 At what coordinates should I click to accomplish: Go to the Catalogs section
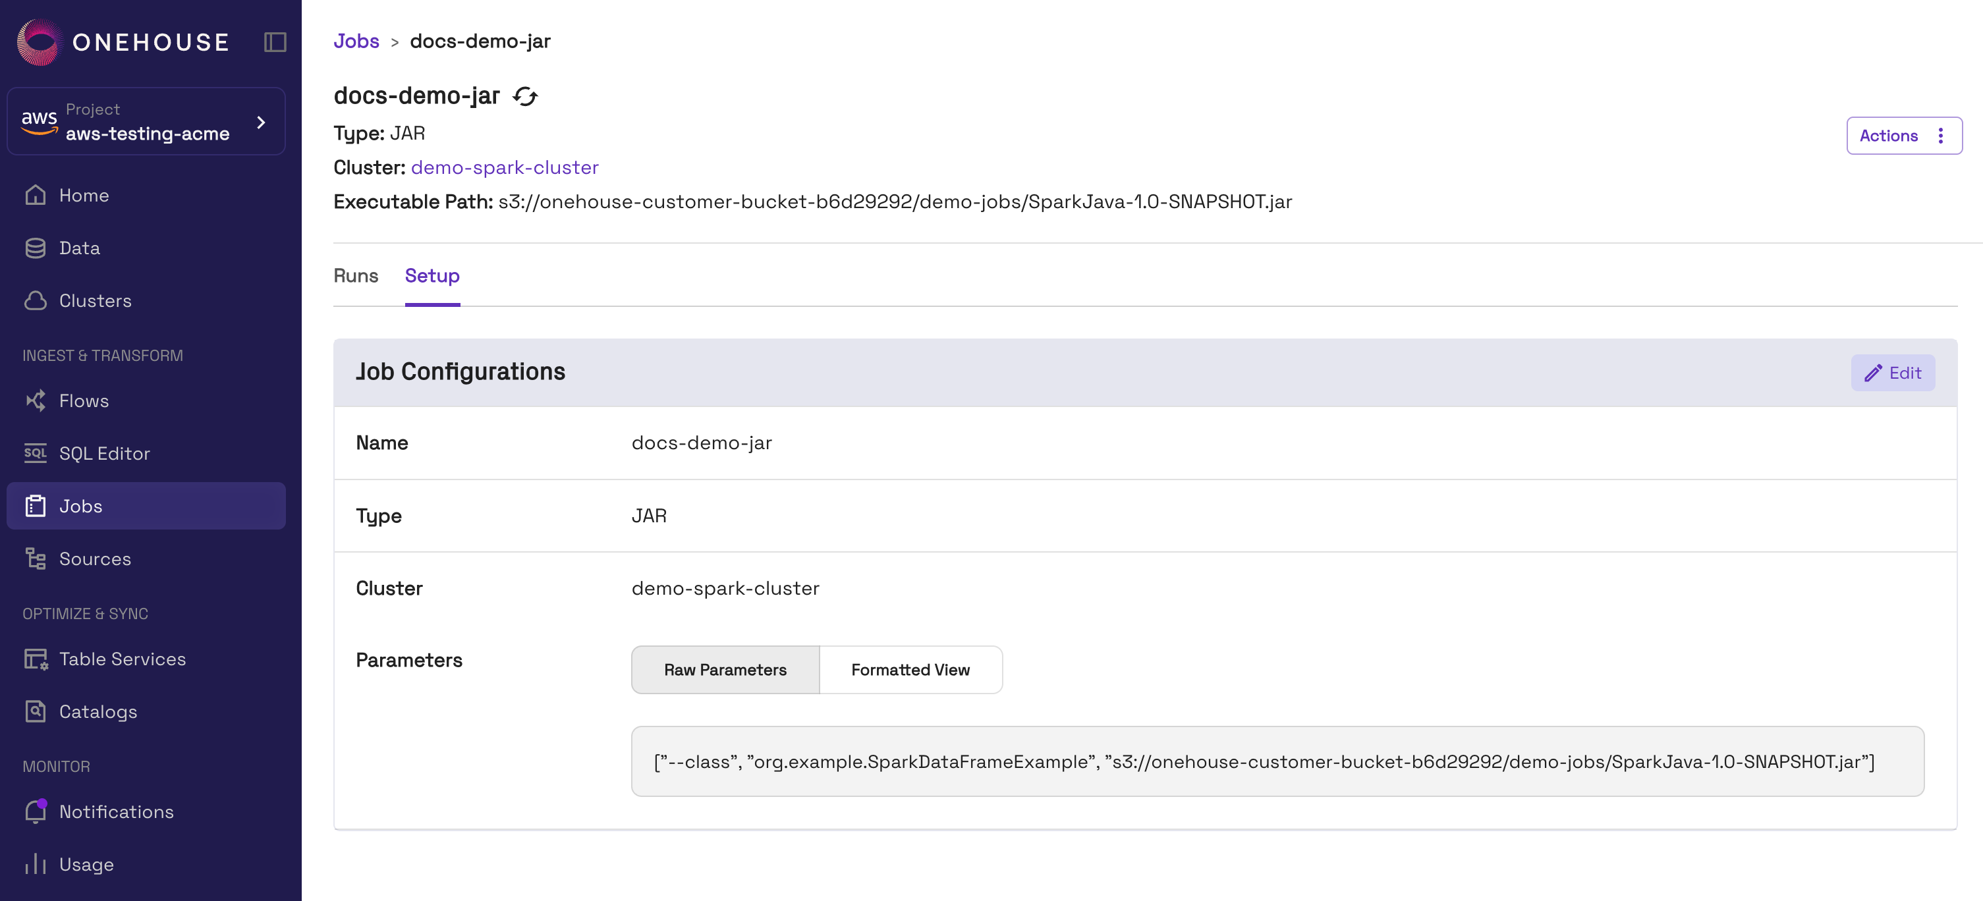click(98, 712)
